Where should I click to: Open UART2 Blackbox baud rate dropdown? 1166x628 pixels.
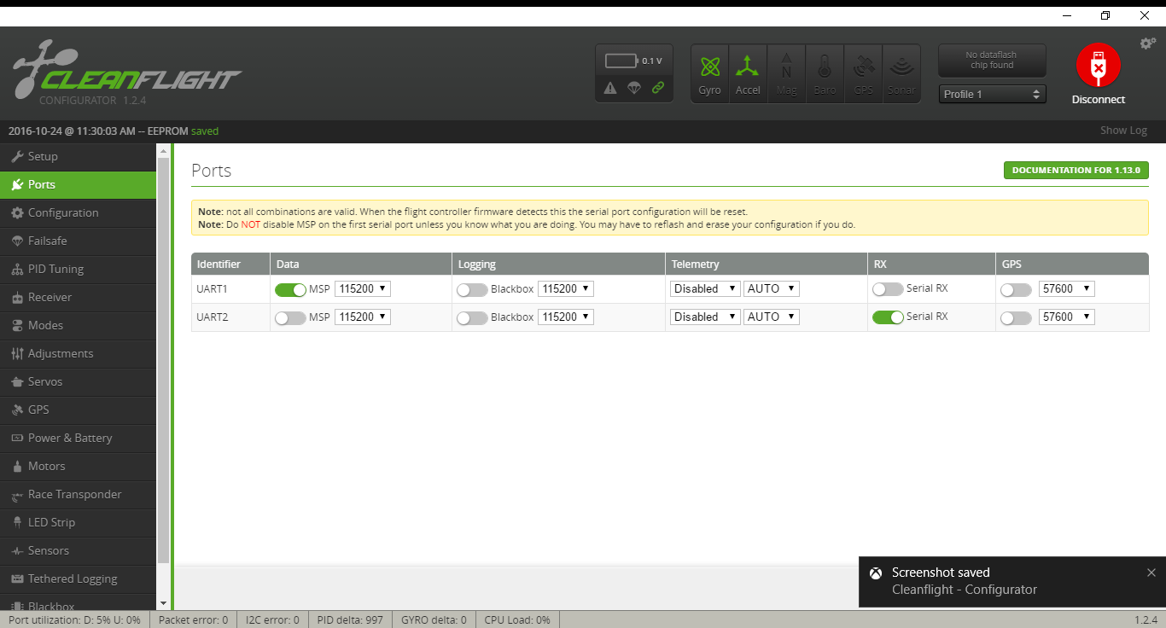click(x=566, y=317)
